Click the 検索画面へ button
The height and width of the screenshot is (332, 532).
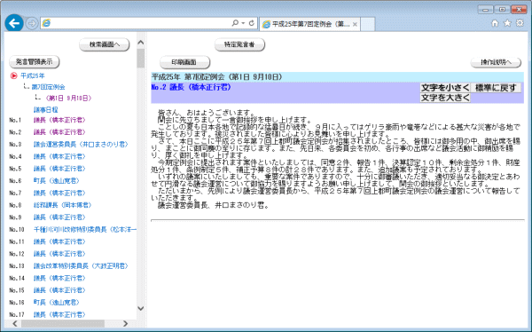(x=105, y=44)
